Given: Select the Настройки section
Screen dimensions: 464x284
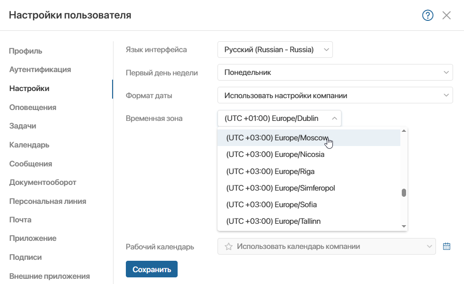Looking at the screenshot, I should point(29,88).
